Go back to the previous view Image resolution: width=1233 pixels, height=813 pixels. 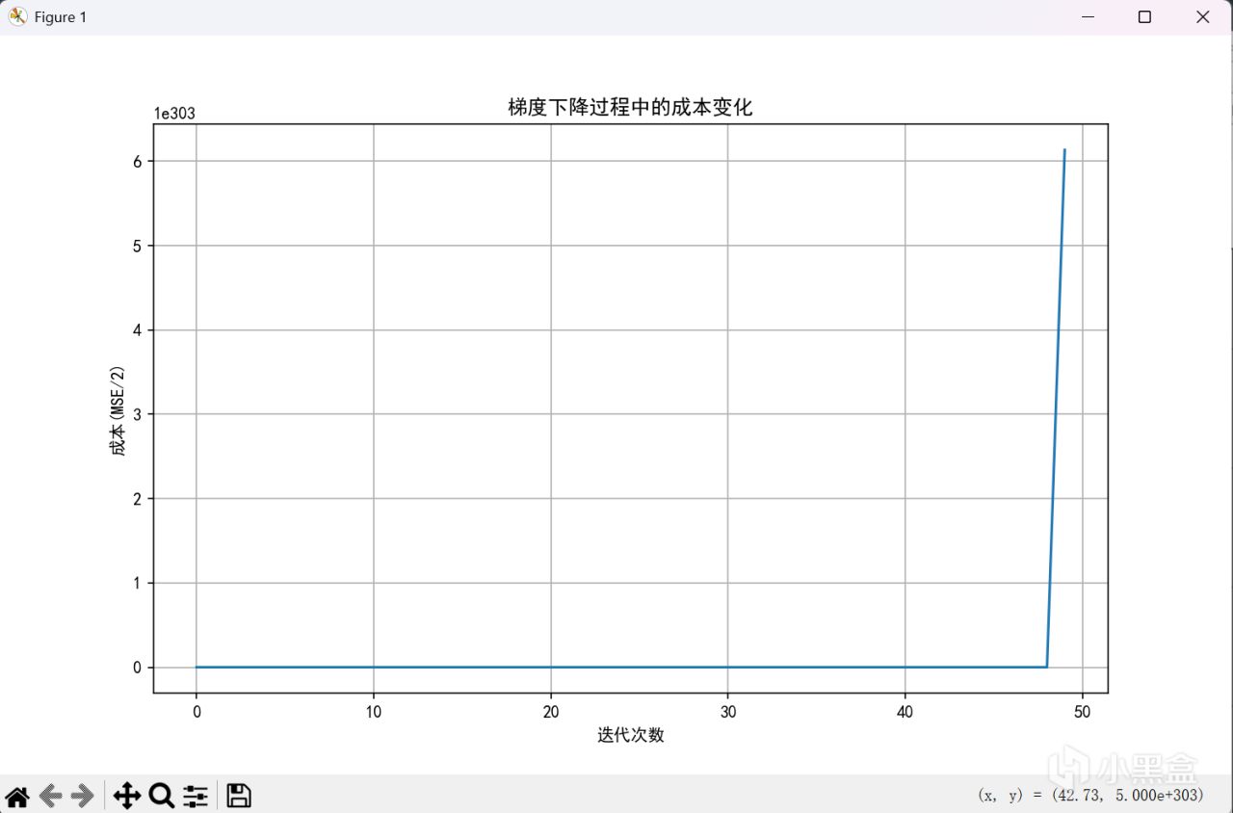click(50, 796)
